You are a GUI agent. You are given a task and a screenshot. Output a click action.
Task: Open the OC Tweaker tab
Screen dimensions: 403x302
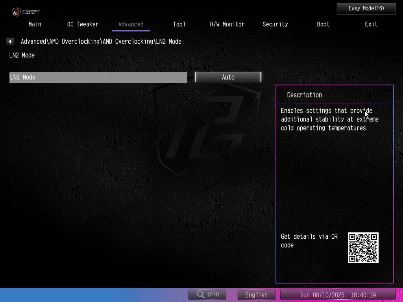(83, 24)
